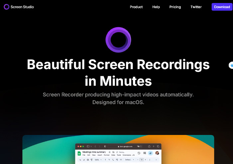Click the large purple ring logo
The width and height of the screenshot is (233, 164).
point(118,40)
